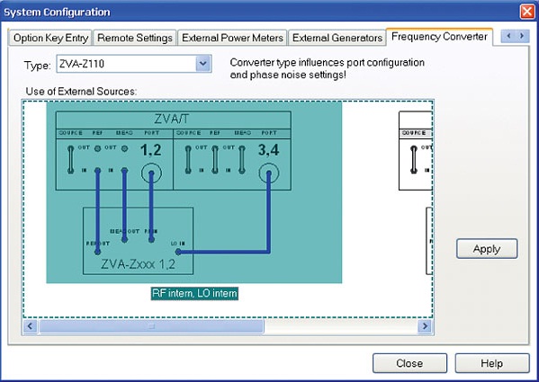Screen dimensions: 539x382
Task: Open the Help button
Action: 492,363
